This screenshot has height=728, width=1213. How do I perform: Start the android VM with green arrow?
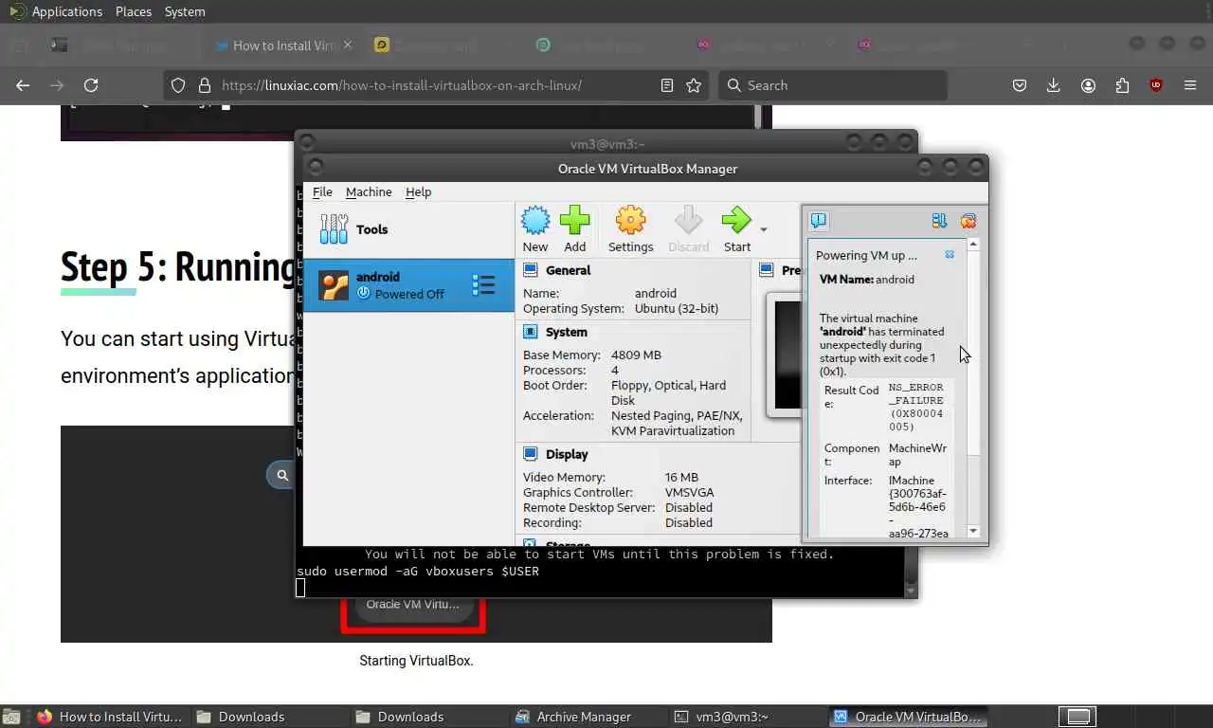(x=736, y=221)
